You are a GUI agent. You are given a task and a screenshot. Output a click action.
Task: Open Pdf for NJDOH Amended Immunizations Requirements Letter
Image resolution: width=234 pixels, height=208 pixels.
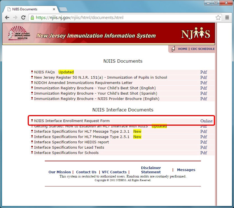[203, 83]
